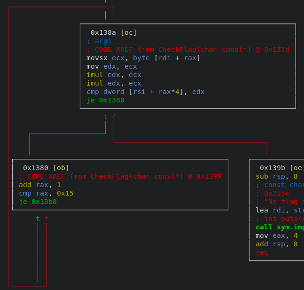This screenshot has height=290, width=304.
Task: Select the 0x1380 block header
Action: (46, 168)
